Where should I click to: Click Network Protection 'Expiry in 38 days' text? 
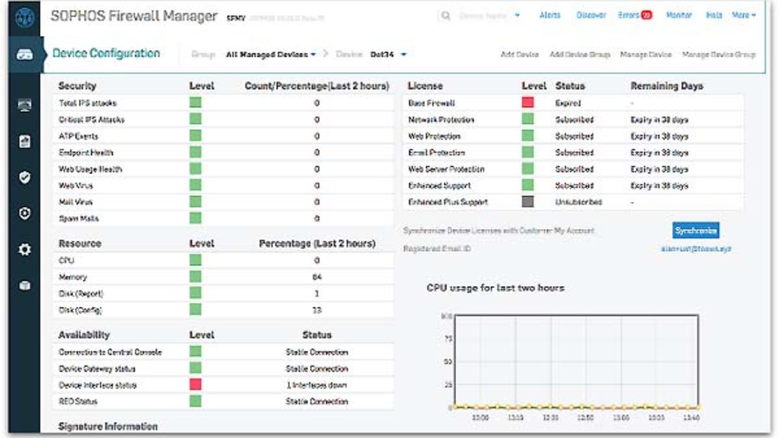pyautogui.click(x=659, y=120)
